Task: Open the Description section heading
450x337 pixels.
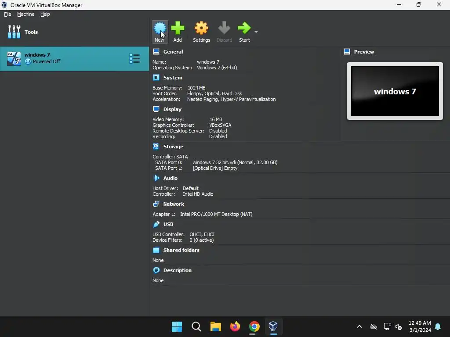Action: (x=178, y=270)
